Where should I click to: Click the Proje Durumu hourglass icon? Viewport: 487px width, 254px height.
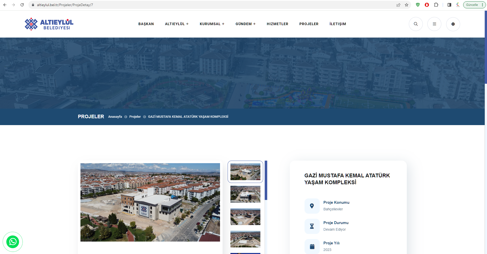pyautogui.click(x=312, y=226)
